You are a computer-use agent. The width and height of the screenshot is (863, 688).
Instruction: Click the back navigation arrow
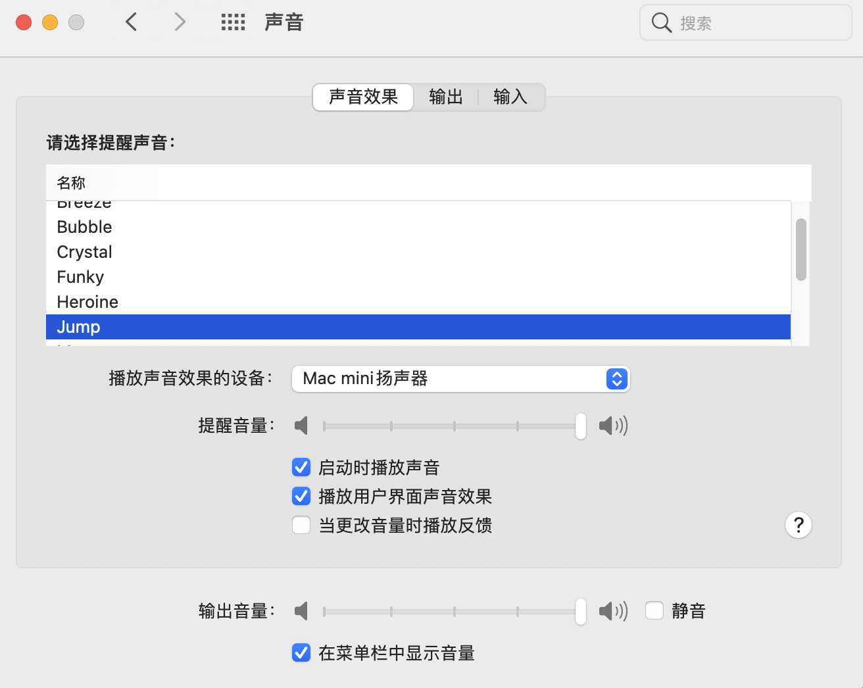[132, 22]
